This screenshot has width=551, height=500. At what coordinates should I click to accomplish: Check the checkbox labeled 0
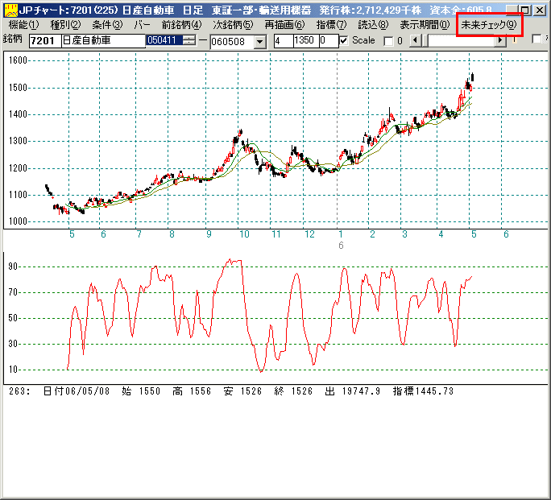tap(388, 41)
